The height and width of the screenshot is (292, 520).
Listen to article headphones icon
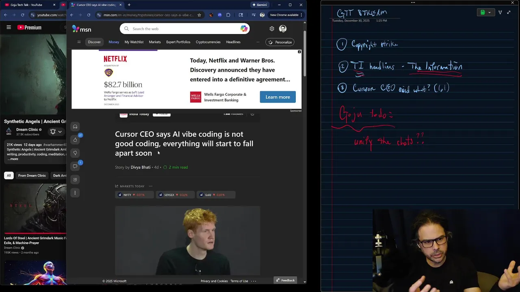tap(75, 127)
